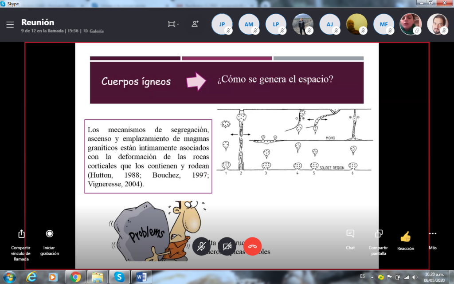Close the Skype window

tap(444, 3)
